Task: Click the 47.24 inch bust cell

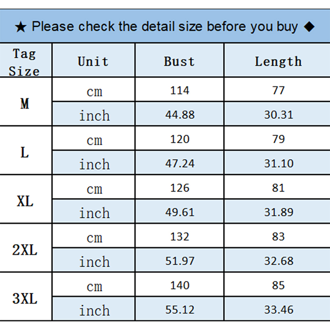Action: (179, 163)
